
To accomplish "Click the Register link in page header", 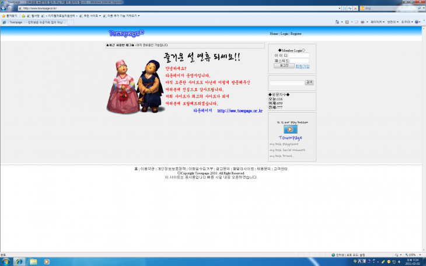I will (296, 34).
